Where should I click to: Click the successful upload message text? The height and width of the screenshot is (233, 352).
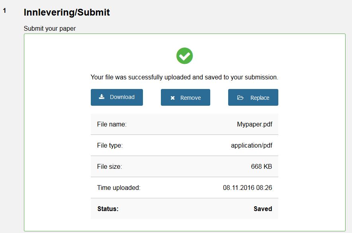click(184, 77)
